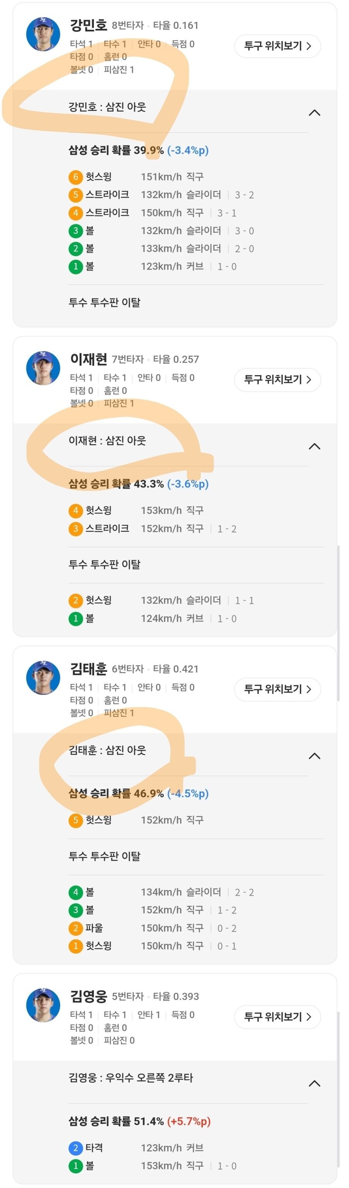Select 강민호 pitch 6 orange badge
The height and width of the screenshot is (1188, 349).
(x=75, y=176)
